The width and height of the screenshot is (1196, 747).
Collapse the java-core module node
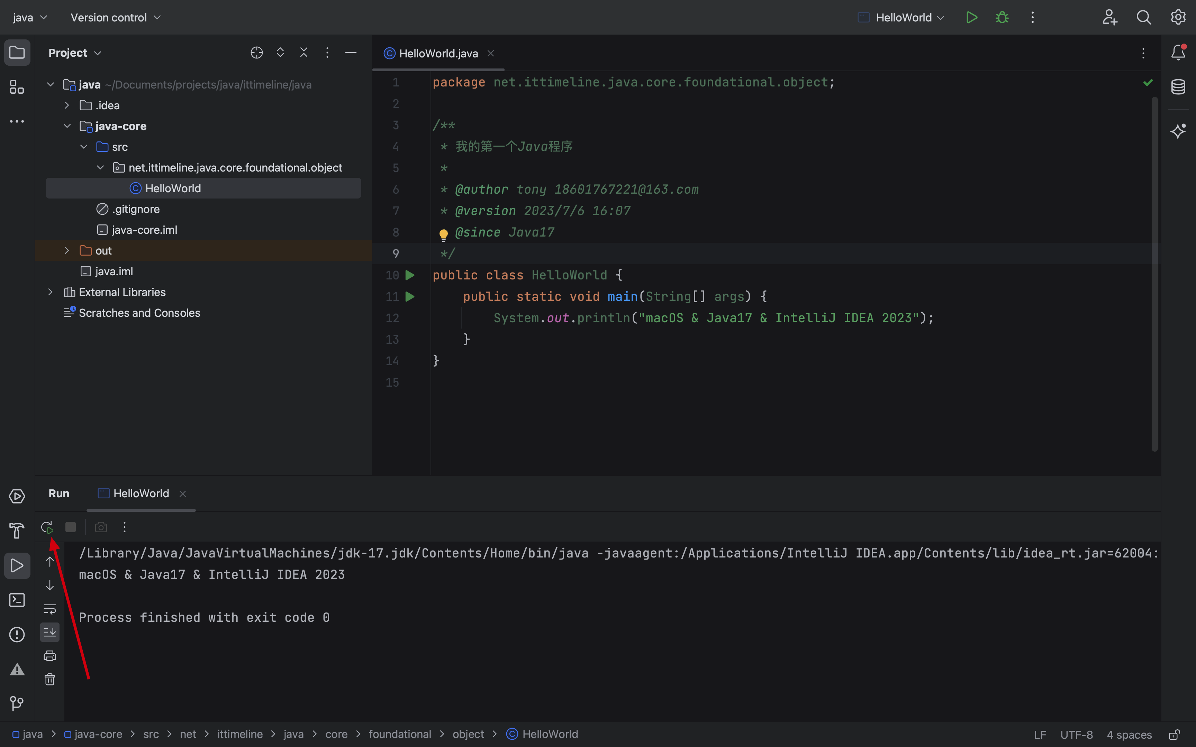click(x=67, y=126)
